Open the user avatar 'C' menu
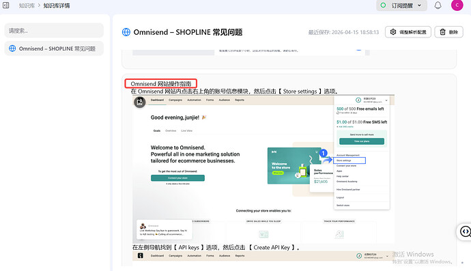Viewport: 471px width, 271px height. pos(457,5)
